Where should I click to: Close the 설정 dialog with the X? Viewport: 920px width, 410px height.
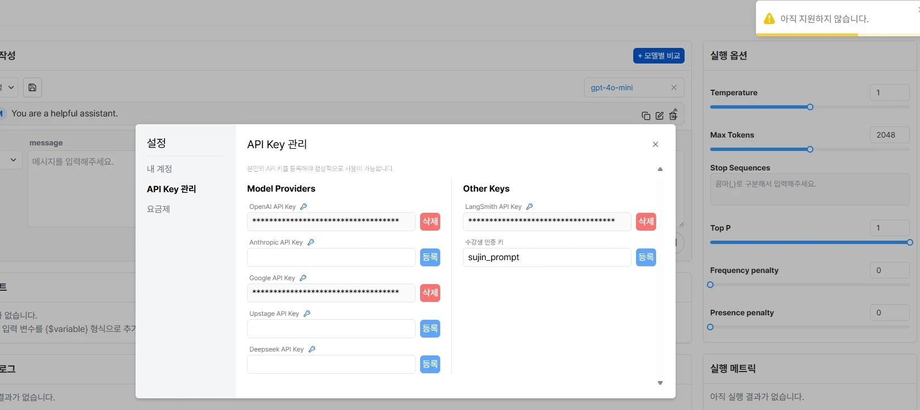[656, 144]
